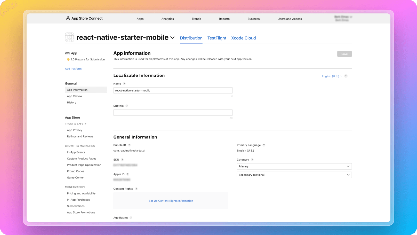Open Analytics in top navigation
The height and width of the screenshot is (235, 417).
click(x=168, y=19)
